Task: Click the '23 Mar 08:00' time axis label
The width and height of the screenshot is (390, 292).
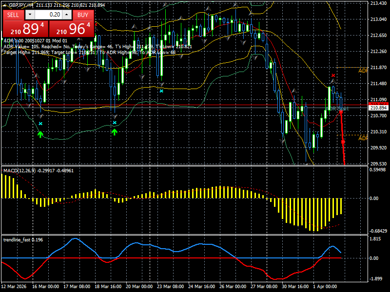Action: (171, 287)
